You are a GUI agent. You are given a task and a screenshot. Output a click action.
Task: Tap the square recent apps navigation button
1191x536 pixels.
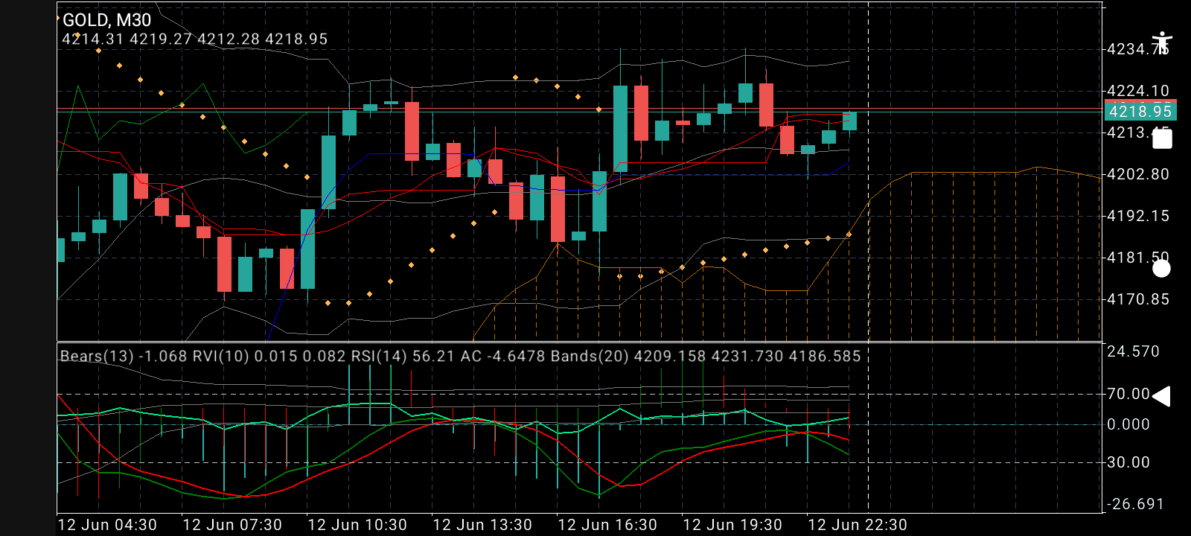click(x=1162, y=139)
